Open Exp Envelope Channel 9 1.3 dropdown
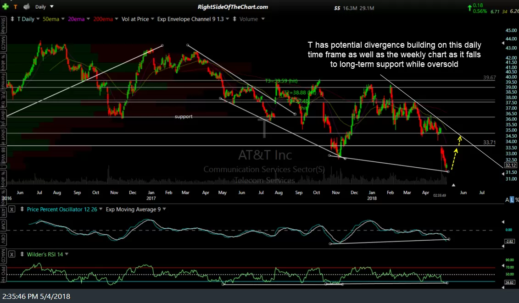This screenshot has height=303, width=519. (x=228, y=19)
